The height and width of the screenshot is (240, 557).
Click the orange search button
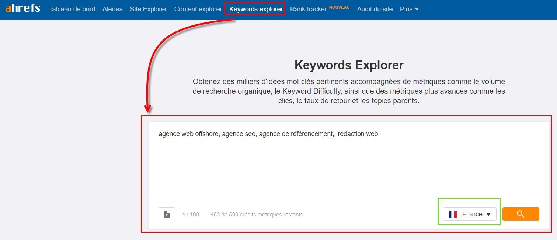[521, 214]
